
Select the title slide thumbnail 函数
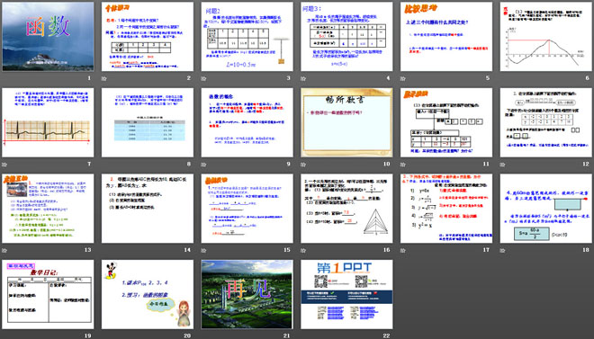coord(48,37)
